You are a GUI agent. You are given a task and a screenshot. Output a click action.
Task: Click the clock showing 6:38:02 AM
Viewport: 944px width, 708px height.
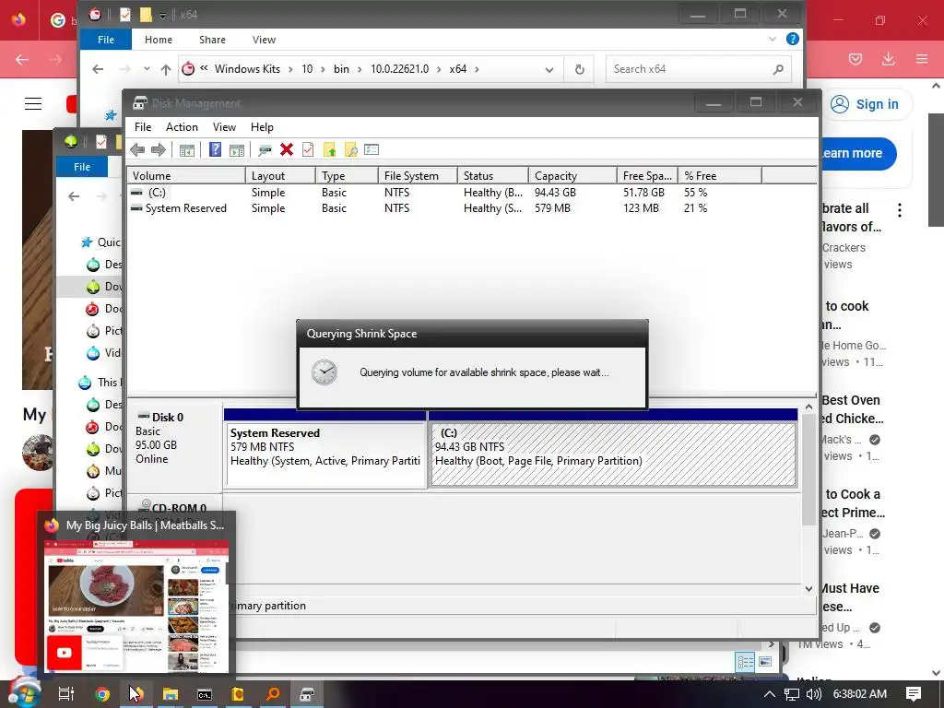click(860, 694)
